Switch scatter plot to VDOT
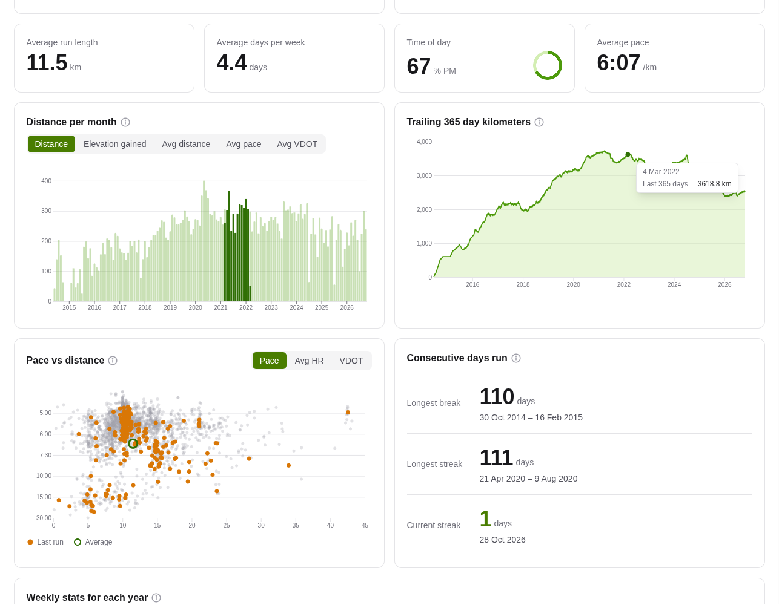Viewport: 779px width, 605px height. (351, 361)
